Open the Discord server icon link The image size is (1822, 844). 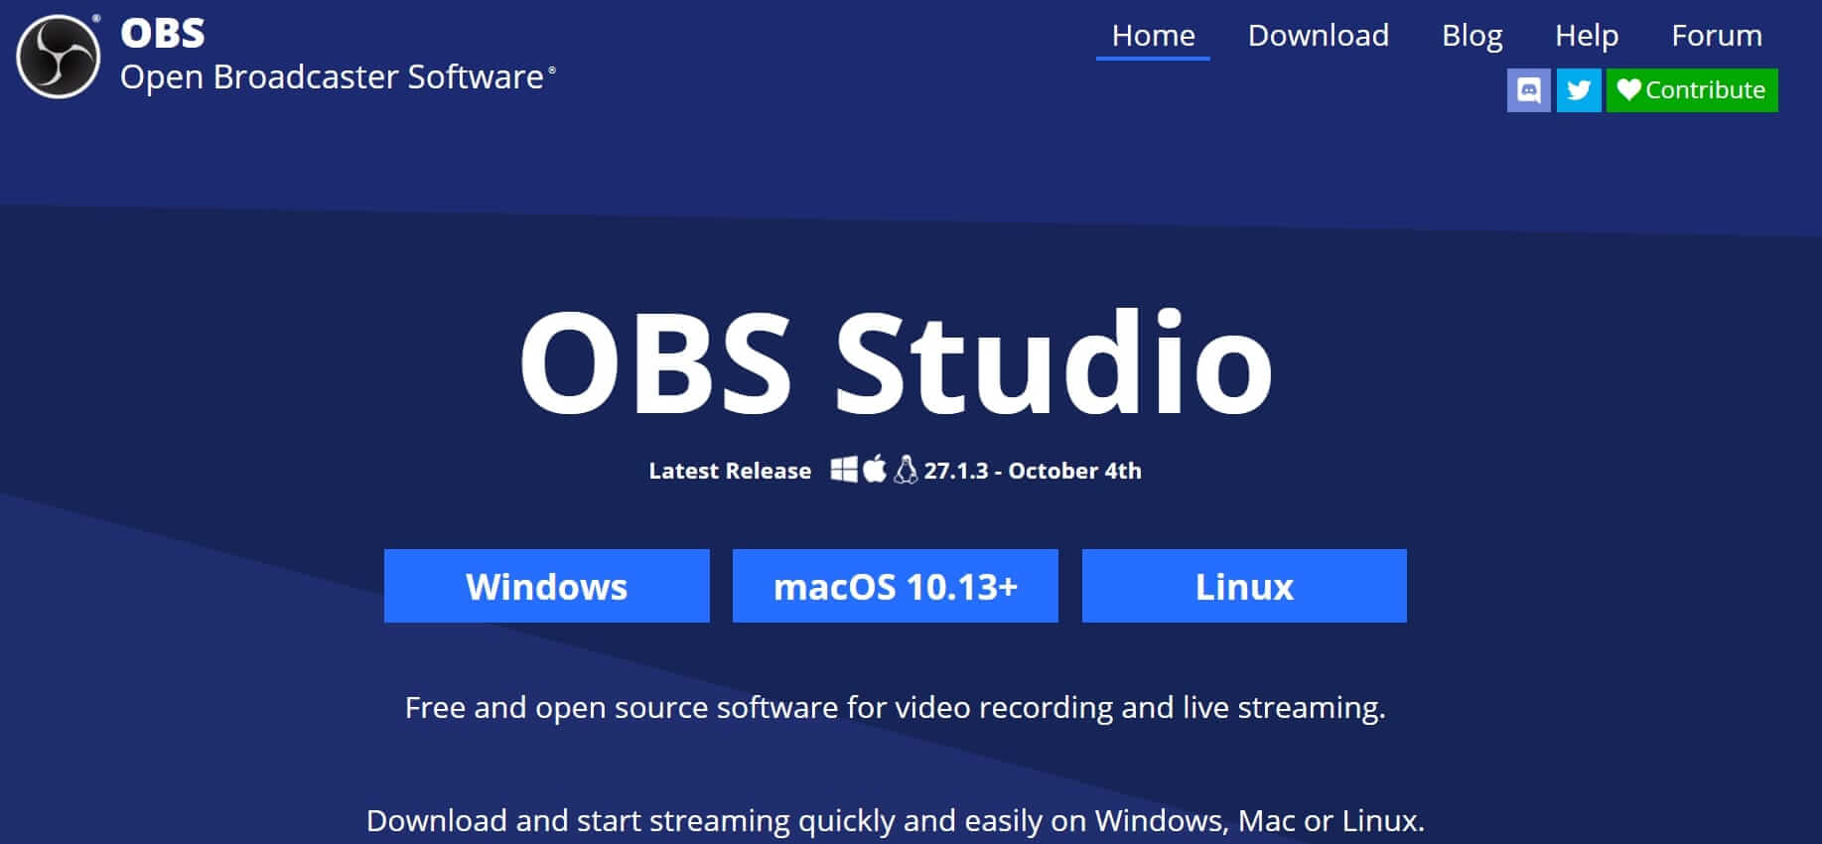point(1528,90)
